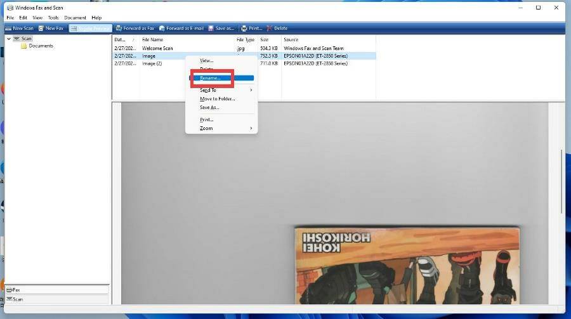Toggle the Preview pane button
The height and width of the screenshot is (319, 571).
(90, 29)
